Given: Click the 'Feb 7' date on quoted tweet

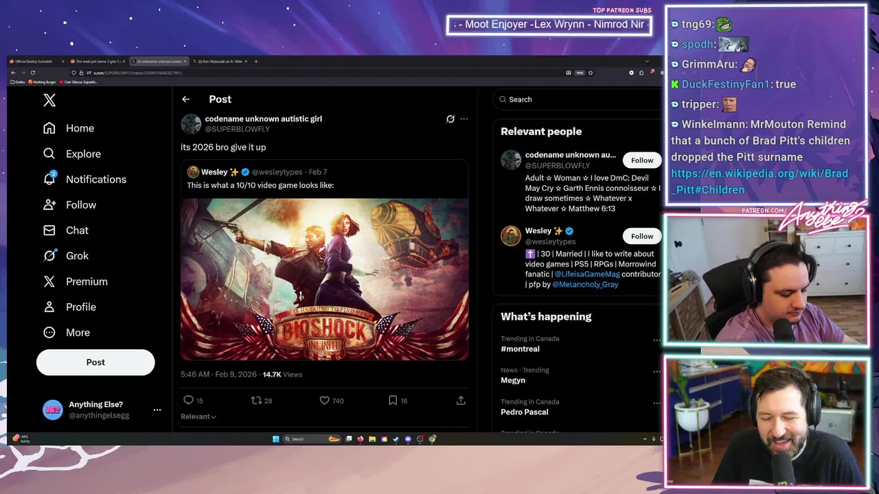Looking at the screenshot, I should click(318, 172).
